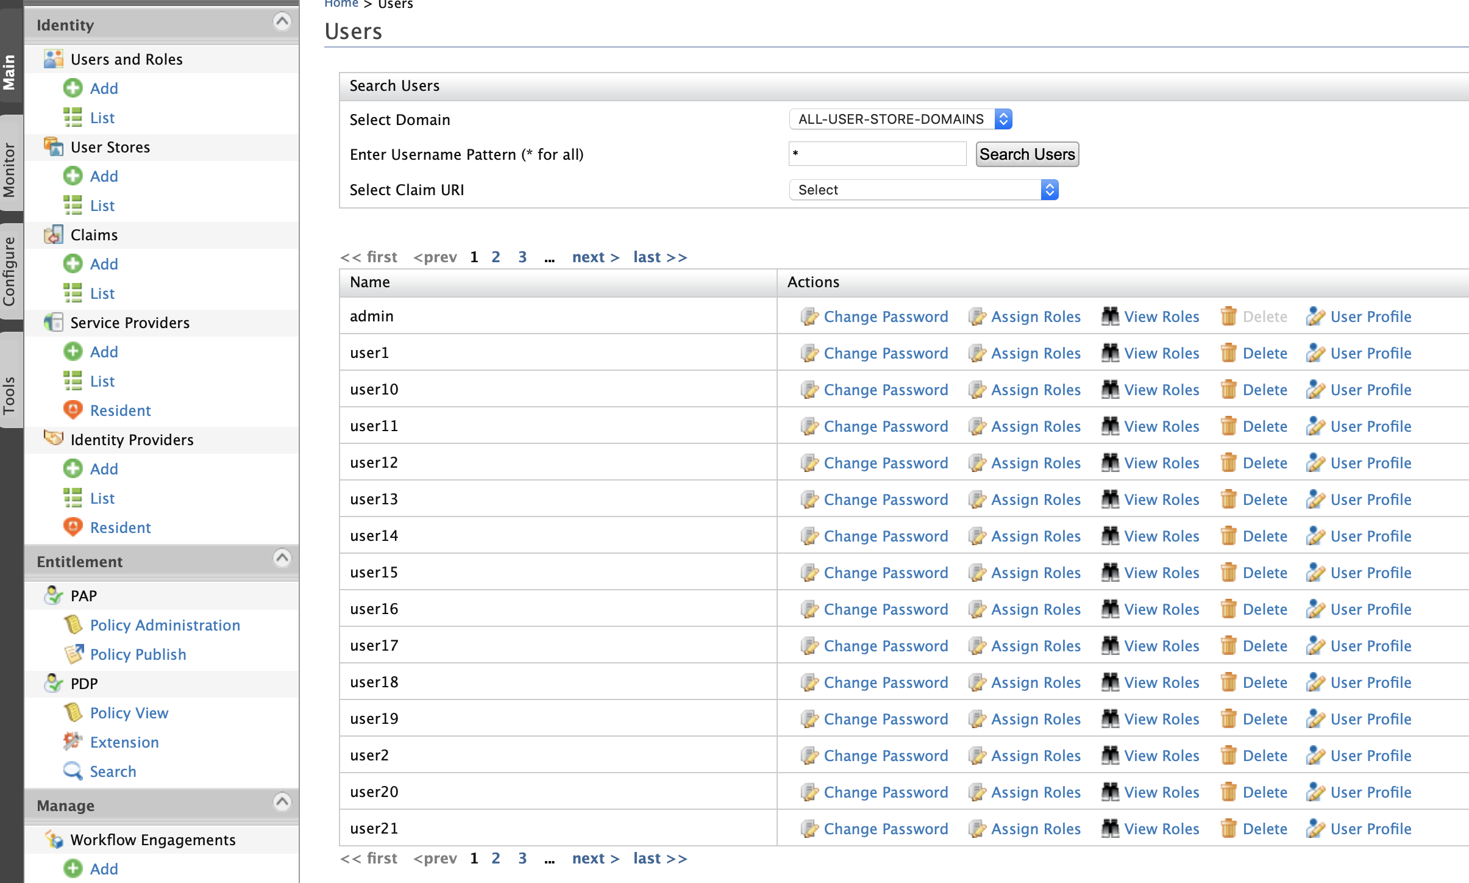Screen dimensions: 1469x883
Task: View Roles for user10
Action: click(x=1161, y=389)
